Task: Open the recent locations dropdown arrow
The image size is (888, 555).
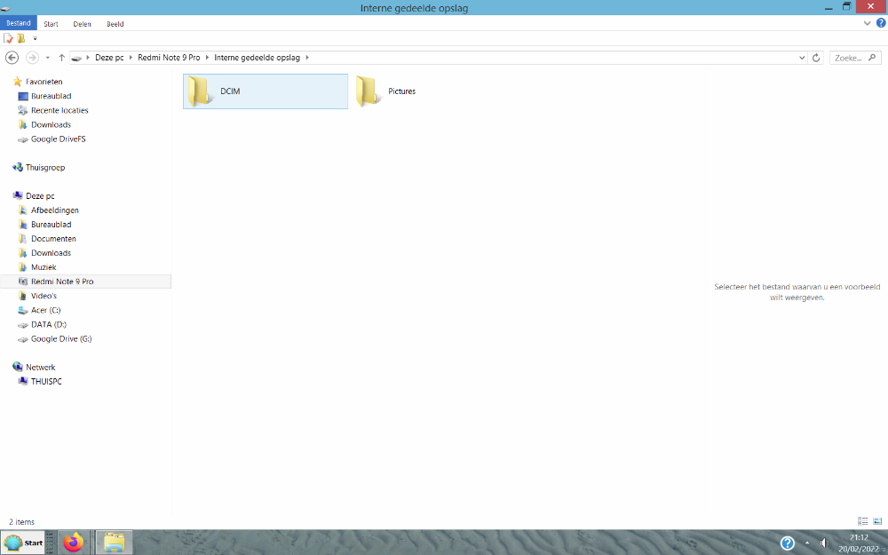Action: [47, 57]
